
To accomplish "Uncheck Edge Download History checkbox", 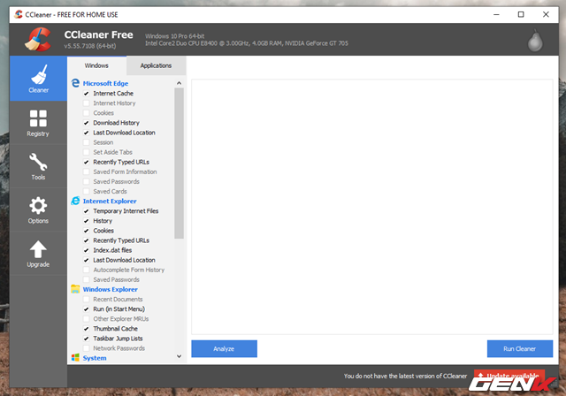I will click(87, 123).
